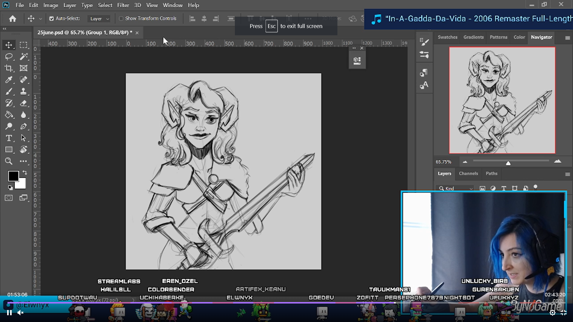Open the File menu
This screenshot has width=573, height=322.
(x=20, y=5)
